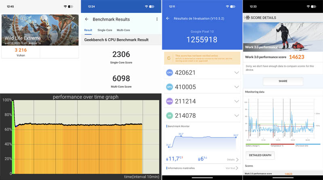Image resolution: width=323 pixels, height=180 pixels.
Task: Expand the UX 214078 score row
Action: [x=236, y=116]
